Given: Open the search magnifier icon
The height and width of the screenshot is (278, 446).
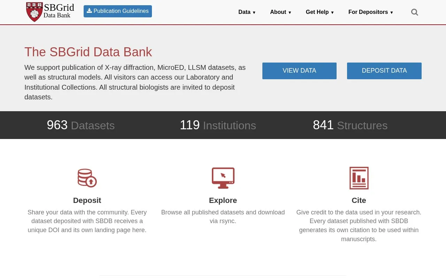Looking at the screenshot, I should (x=415, y=12).
